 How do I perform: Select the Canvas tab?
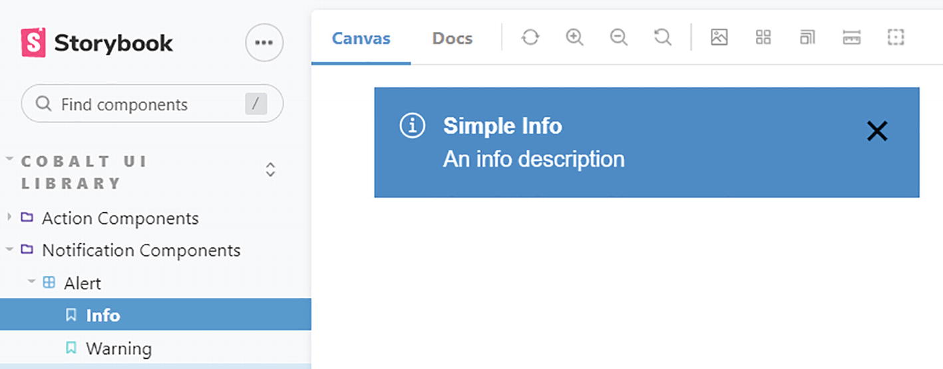click(361, 39)
